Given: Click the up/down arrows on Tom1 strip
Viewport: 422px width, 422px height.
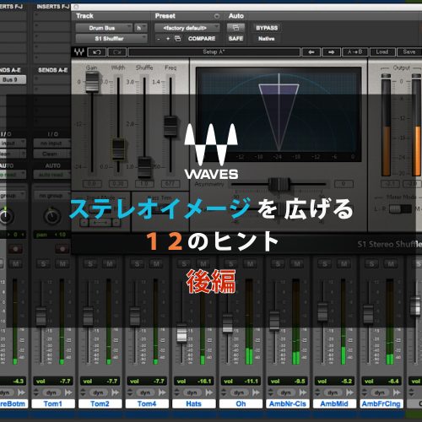Looking at the screenshot, I should point(36,392).
